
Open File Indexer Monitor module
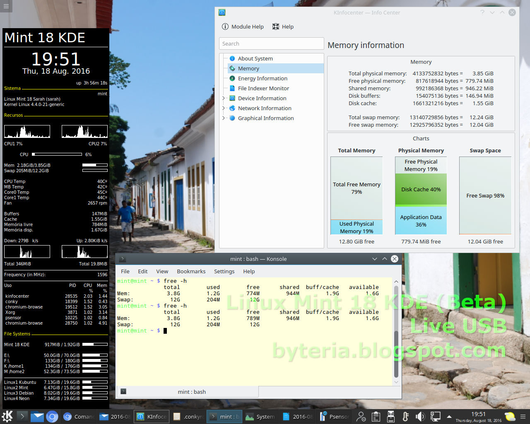263,88
